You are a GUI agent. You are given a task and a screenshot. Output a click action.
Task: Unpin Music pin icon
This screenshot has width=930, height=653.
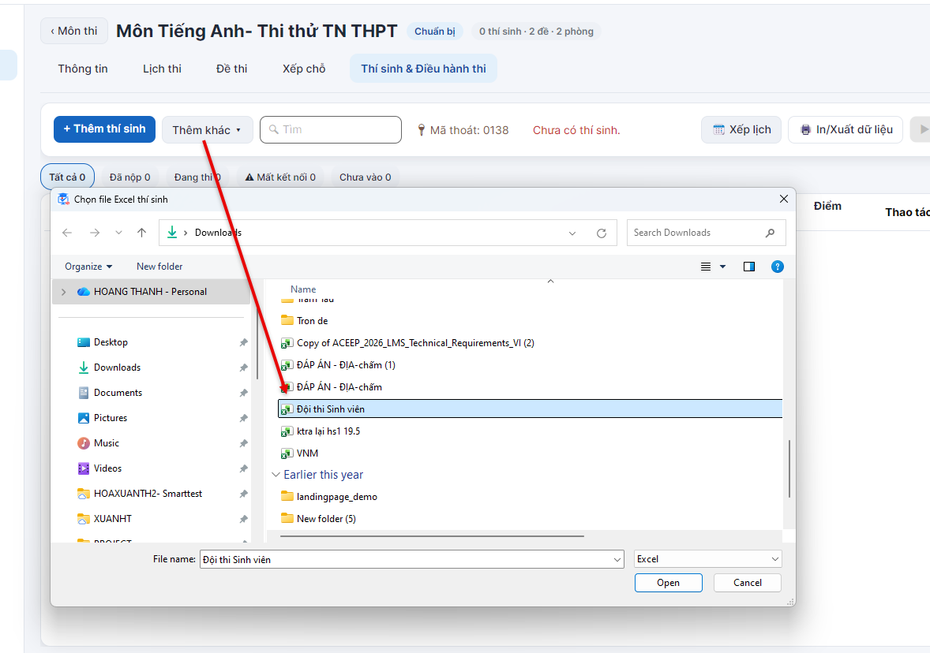tap(243, 443)
